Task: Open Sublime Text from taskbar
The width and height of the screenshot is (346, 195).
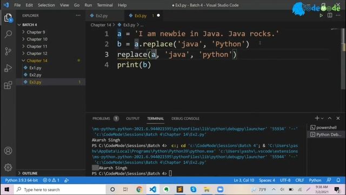Action: (180, 190)
